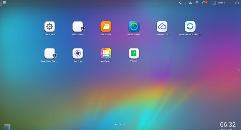Open the dashboard gauge icon
This screenshot has height=130, width=241.
pyautogui.click(x=237, y=3)
